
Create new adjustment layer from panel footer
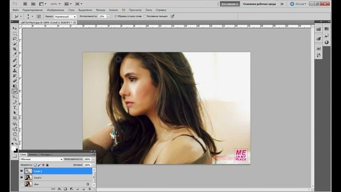(x=71, y=189)
